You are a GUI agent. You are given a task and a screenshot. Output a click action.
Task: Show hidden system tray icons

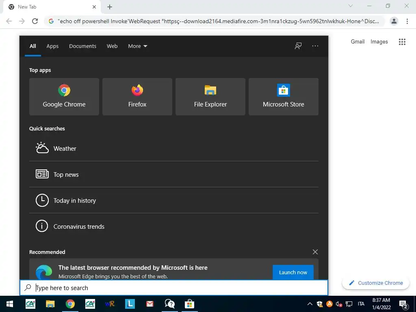[310, 304]
